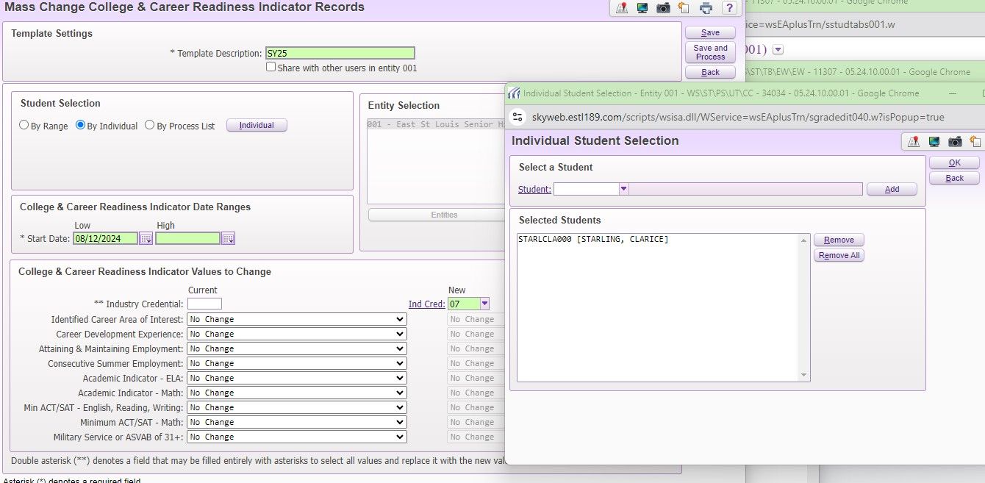This screenshot has height=483, width=985.
Task: Click the Save and Process button
Action: coord(710,52)
